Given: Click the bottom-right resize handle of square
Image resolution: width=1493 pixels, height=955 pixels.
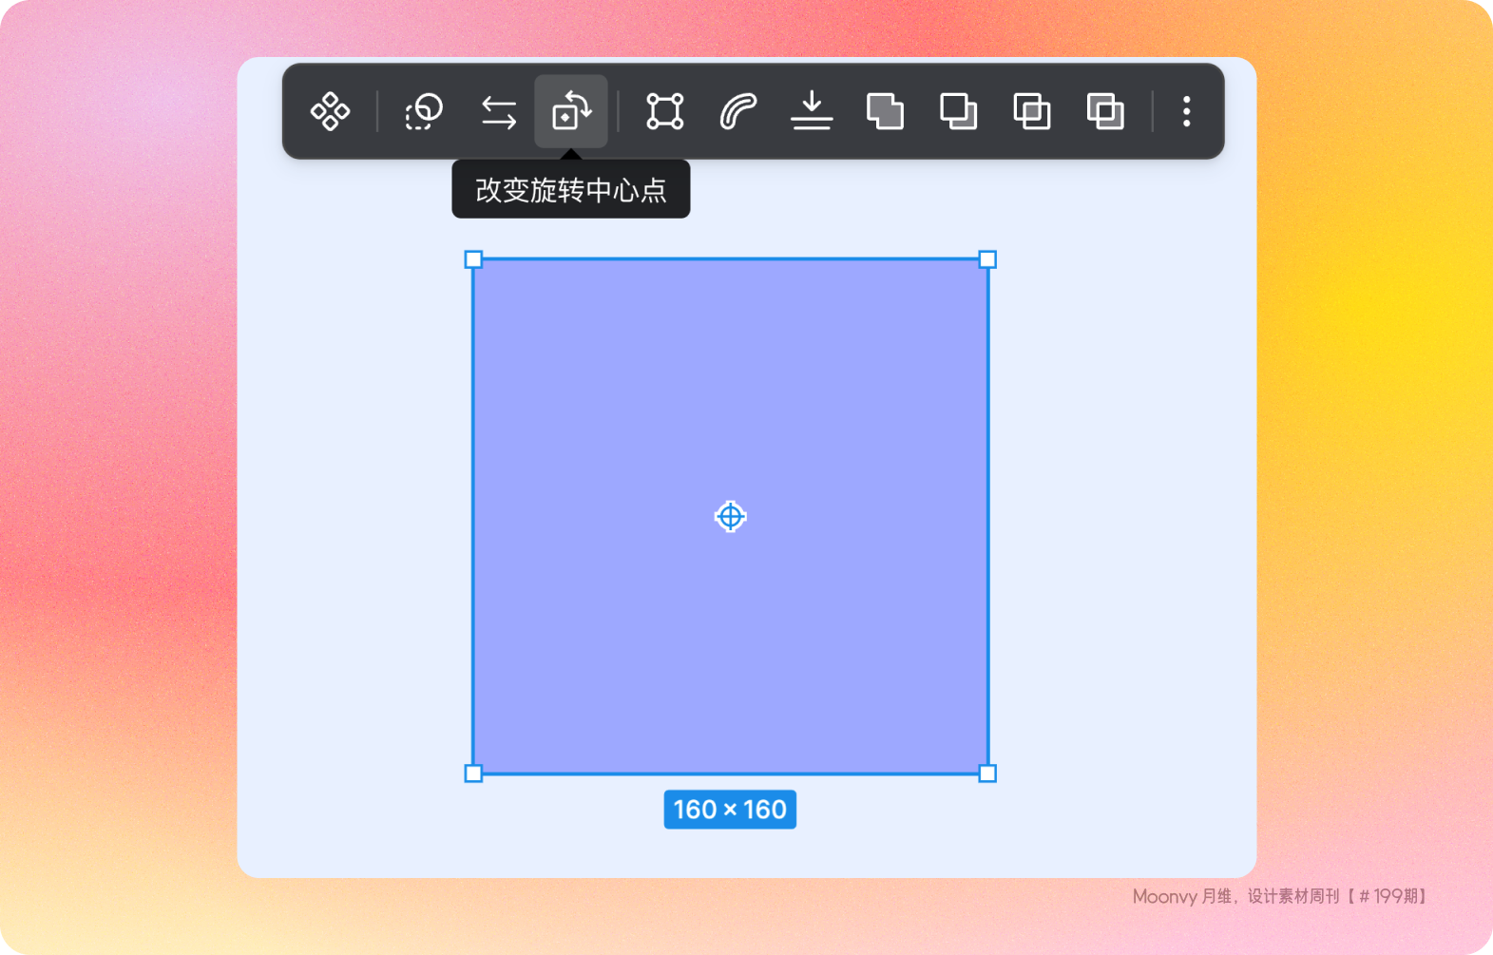Looking at the screenshot, I should pos(987,774).
